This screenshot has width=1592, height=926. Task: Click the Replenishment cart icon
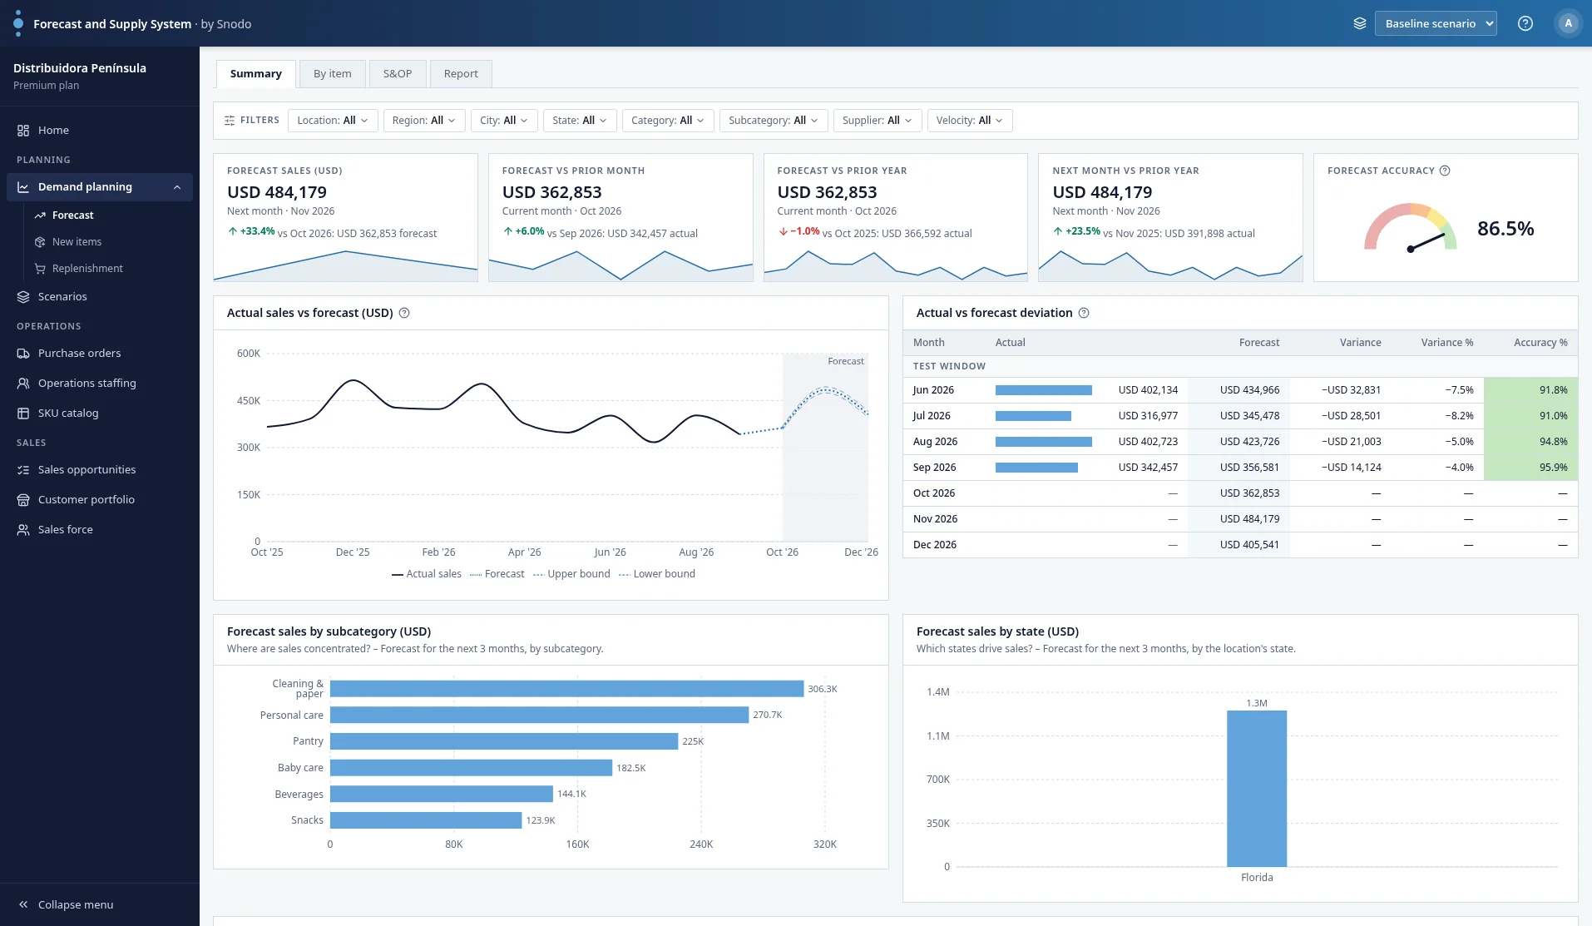pos(40,269)
